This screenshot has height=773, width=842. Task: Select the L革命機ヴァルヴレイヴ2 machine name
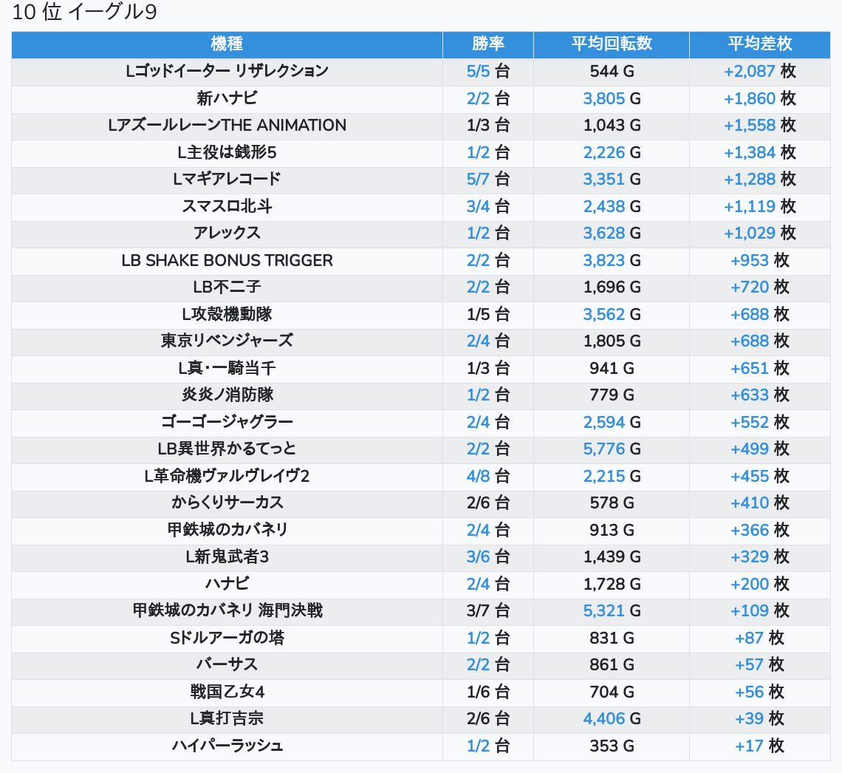(227, 476)
